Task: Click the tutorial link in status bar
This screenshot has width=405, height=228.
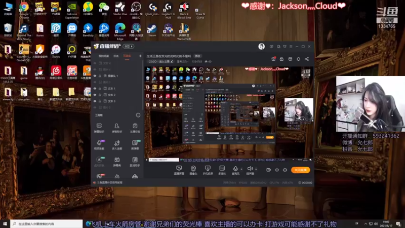Action: (110, 182)
